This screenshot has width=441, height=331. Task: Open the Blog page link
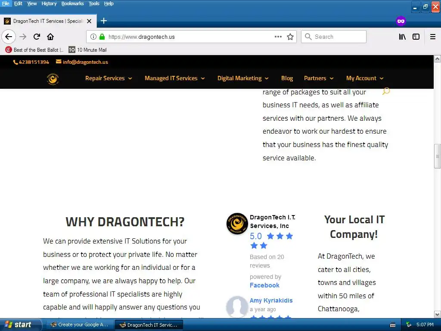click(x=287, y=78)
